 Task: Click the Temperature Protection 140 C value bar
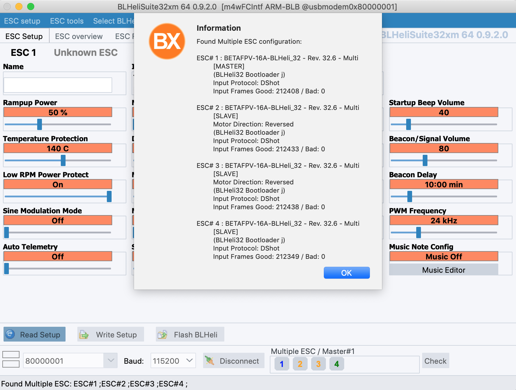(x=58, y=148)
